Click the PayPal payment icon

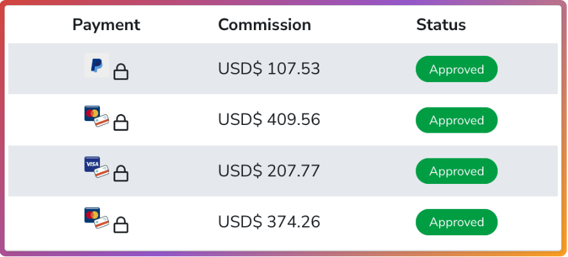[96, 65]
